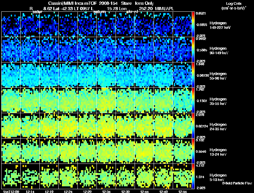Click the 15.78 Lon header value
This screenshot has height=193, width=254.
point(117,9)
